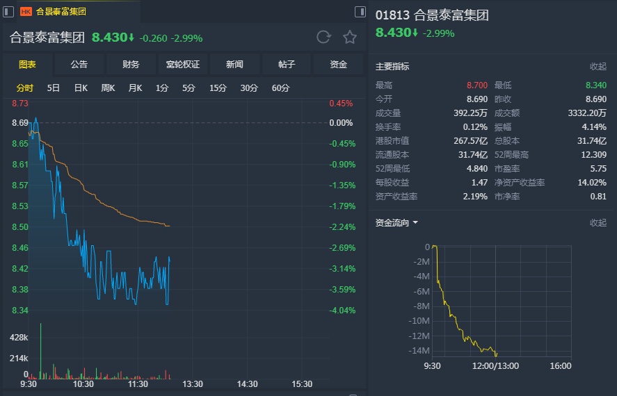Open the 帖子 tab
Screen dimensions: 617x396
click(287, 65)
